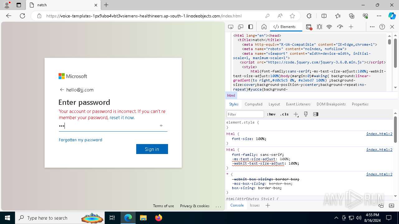Toggle the .cls class editor
The image size is (399, 224).
(284, 114)
